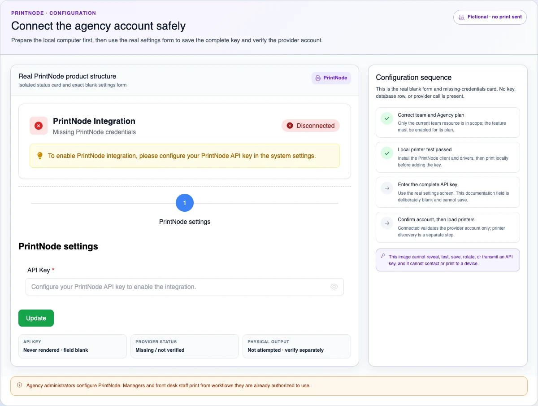Click Use the real settings screen description

[453, 196]
